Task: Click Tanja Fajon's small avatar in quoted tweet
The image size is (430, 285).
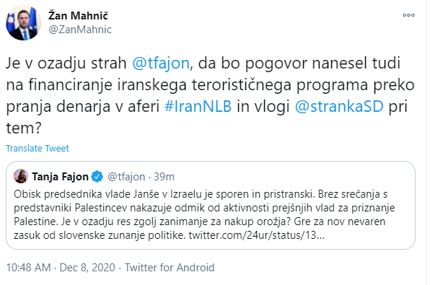Action: coord(21,176)
